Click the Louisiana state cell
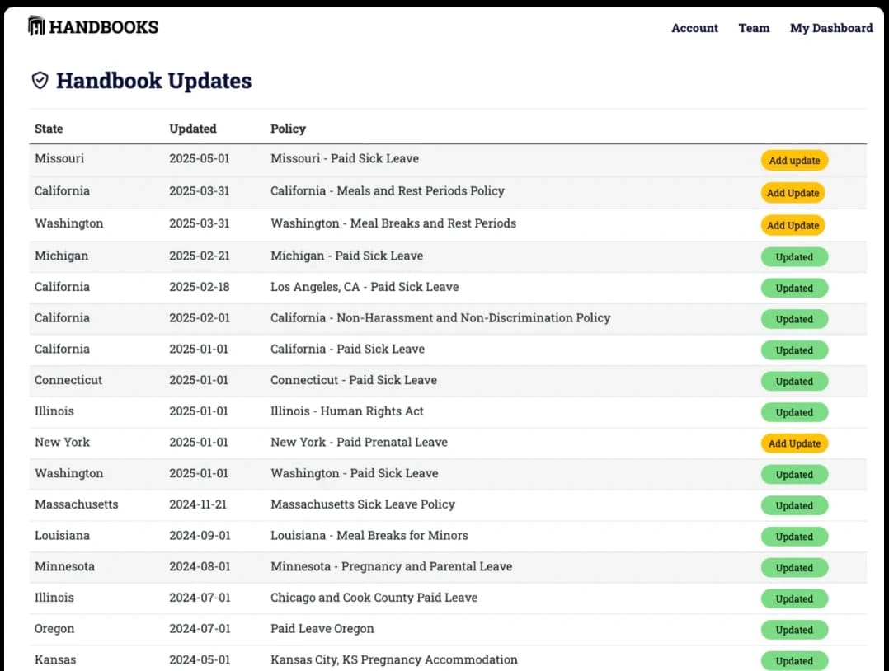The image size is (889, 671). pos(62,536)
